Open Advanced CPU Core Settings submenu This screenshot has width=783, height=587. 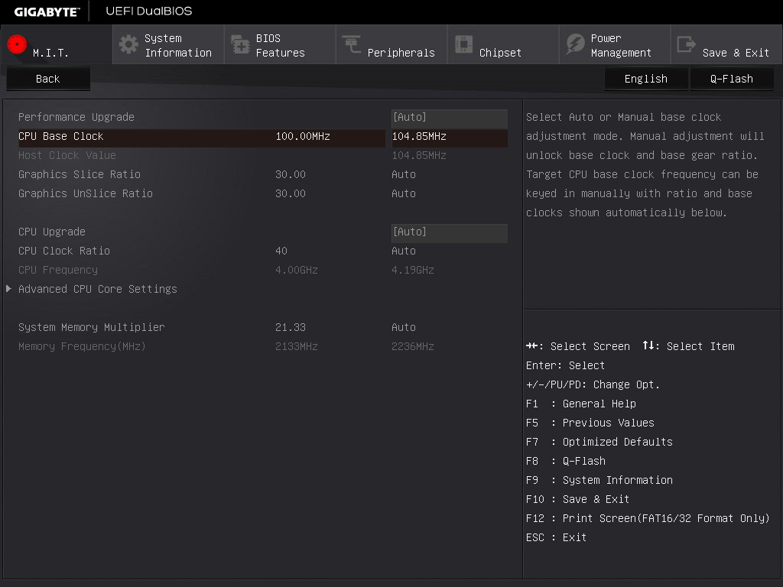click(x=98, y=289)
